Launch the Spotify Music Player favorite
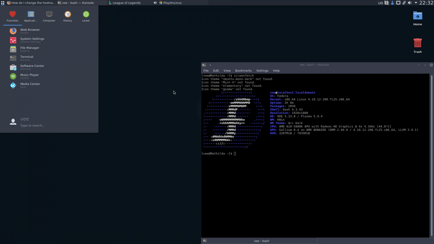The image size is (434, 244). (49, 76)
